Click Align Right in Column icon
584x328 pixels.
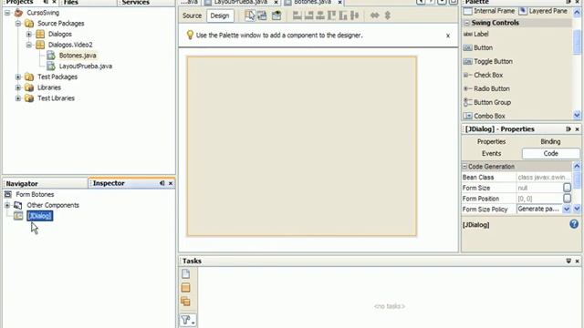(x=308, y=15)
